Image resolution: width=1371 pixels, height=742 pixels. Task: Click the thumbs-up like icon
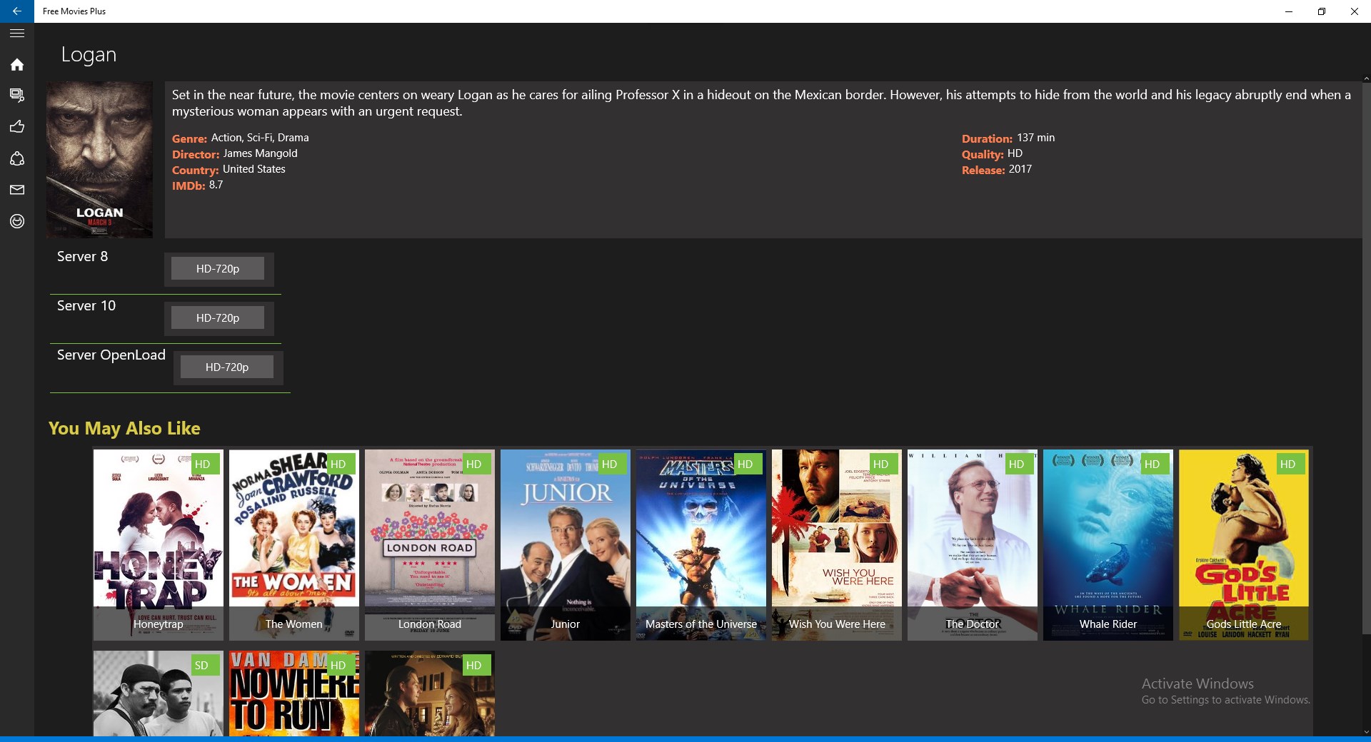tap(17, 127)
